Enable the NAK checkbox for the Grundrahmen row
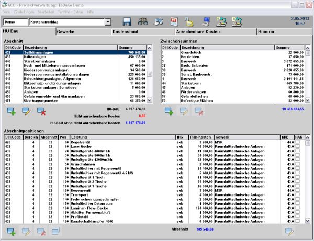This screenshot has width=314, height=241. coord(298,164)
